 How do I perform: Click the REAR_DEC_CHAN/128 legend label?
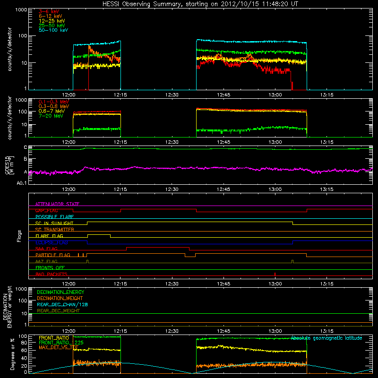(62, 304)
